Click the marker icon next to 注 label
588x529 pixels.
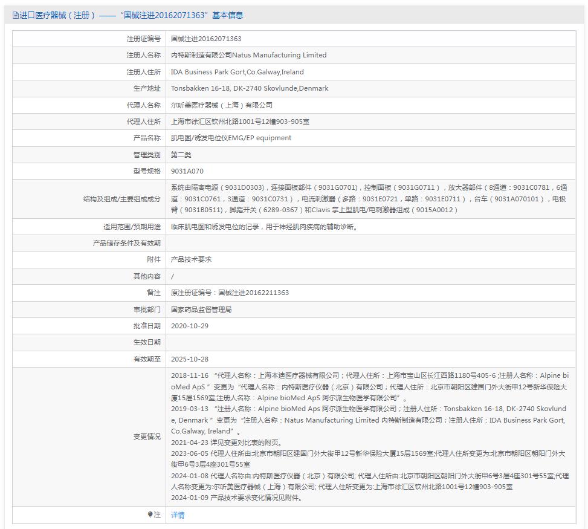point(150,514)
